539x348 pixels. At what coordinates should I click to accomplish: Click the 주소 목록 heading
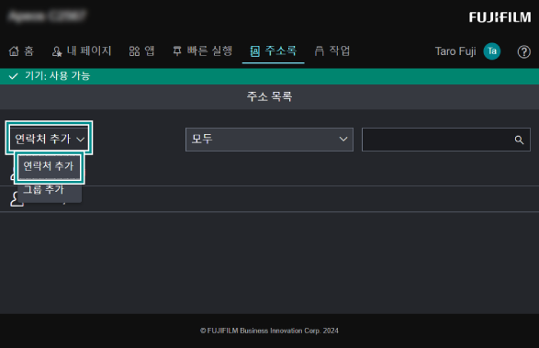tap(270, 96)
